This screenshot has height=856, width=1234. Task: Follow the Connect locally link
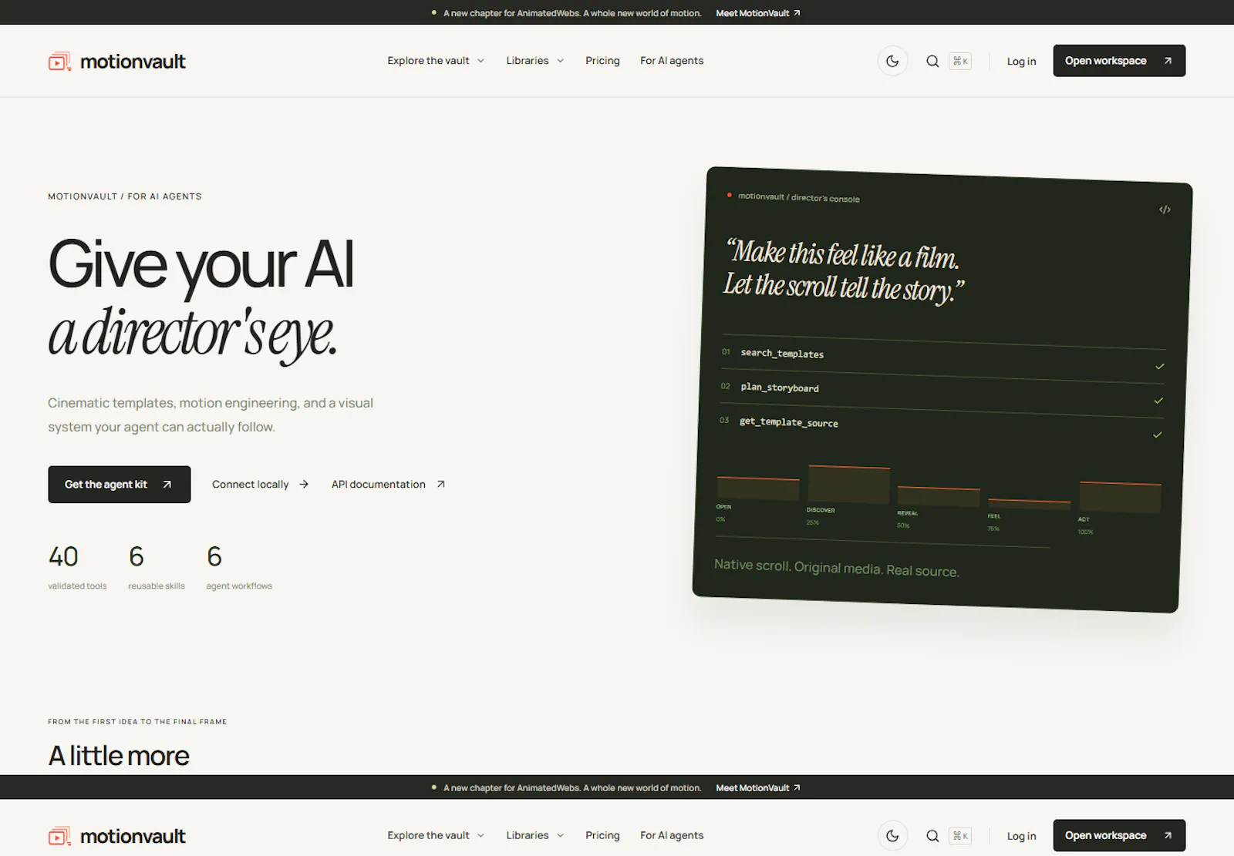[x=260, y=485]
